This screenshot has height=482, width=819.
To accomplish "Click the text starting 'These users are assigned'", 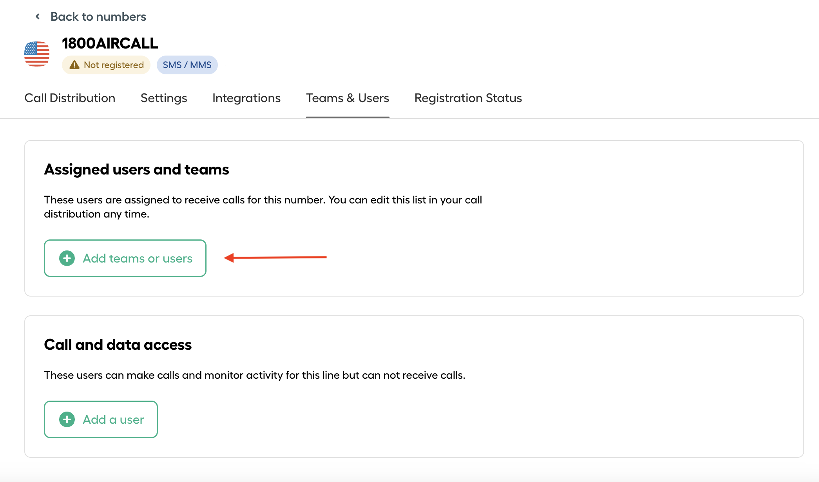I will point(263,207).
